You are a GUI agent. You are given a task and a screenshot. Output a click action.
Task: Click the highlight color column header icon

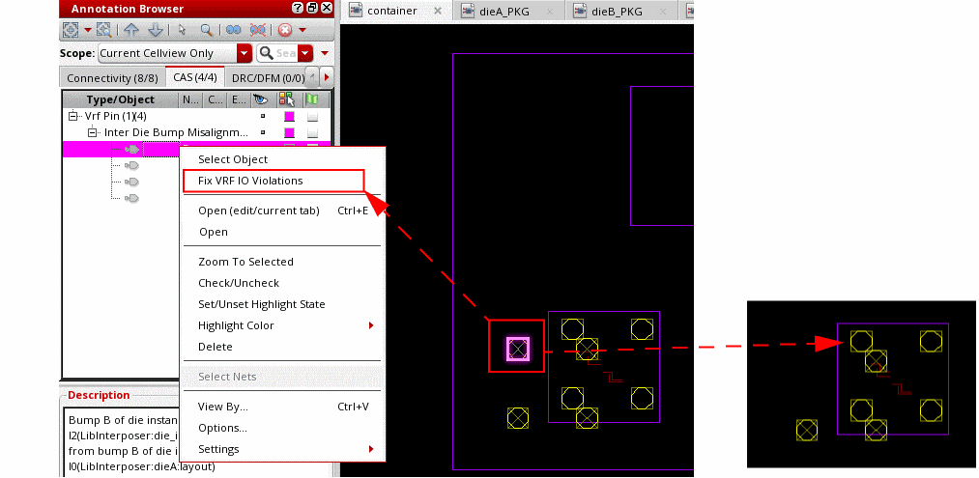pyautogui.click(x=287, y=99)
